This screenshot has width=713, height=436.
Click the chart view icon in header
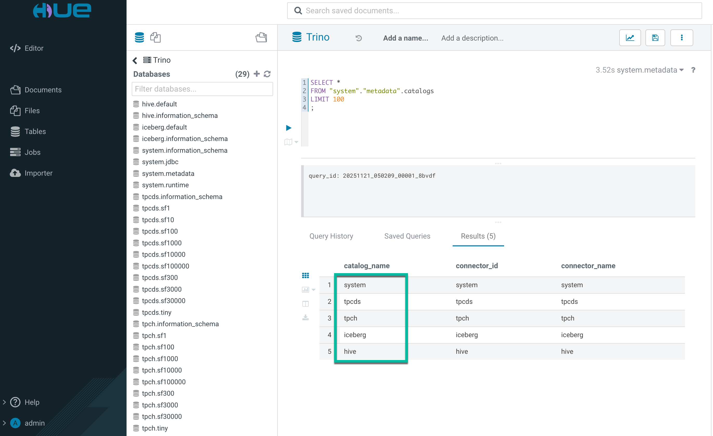point(630,38)
